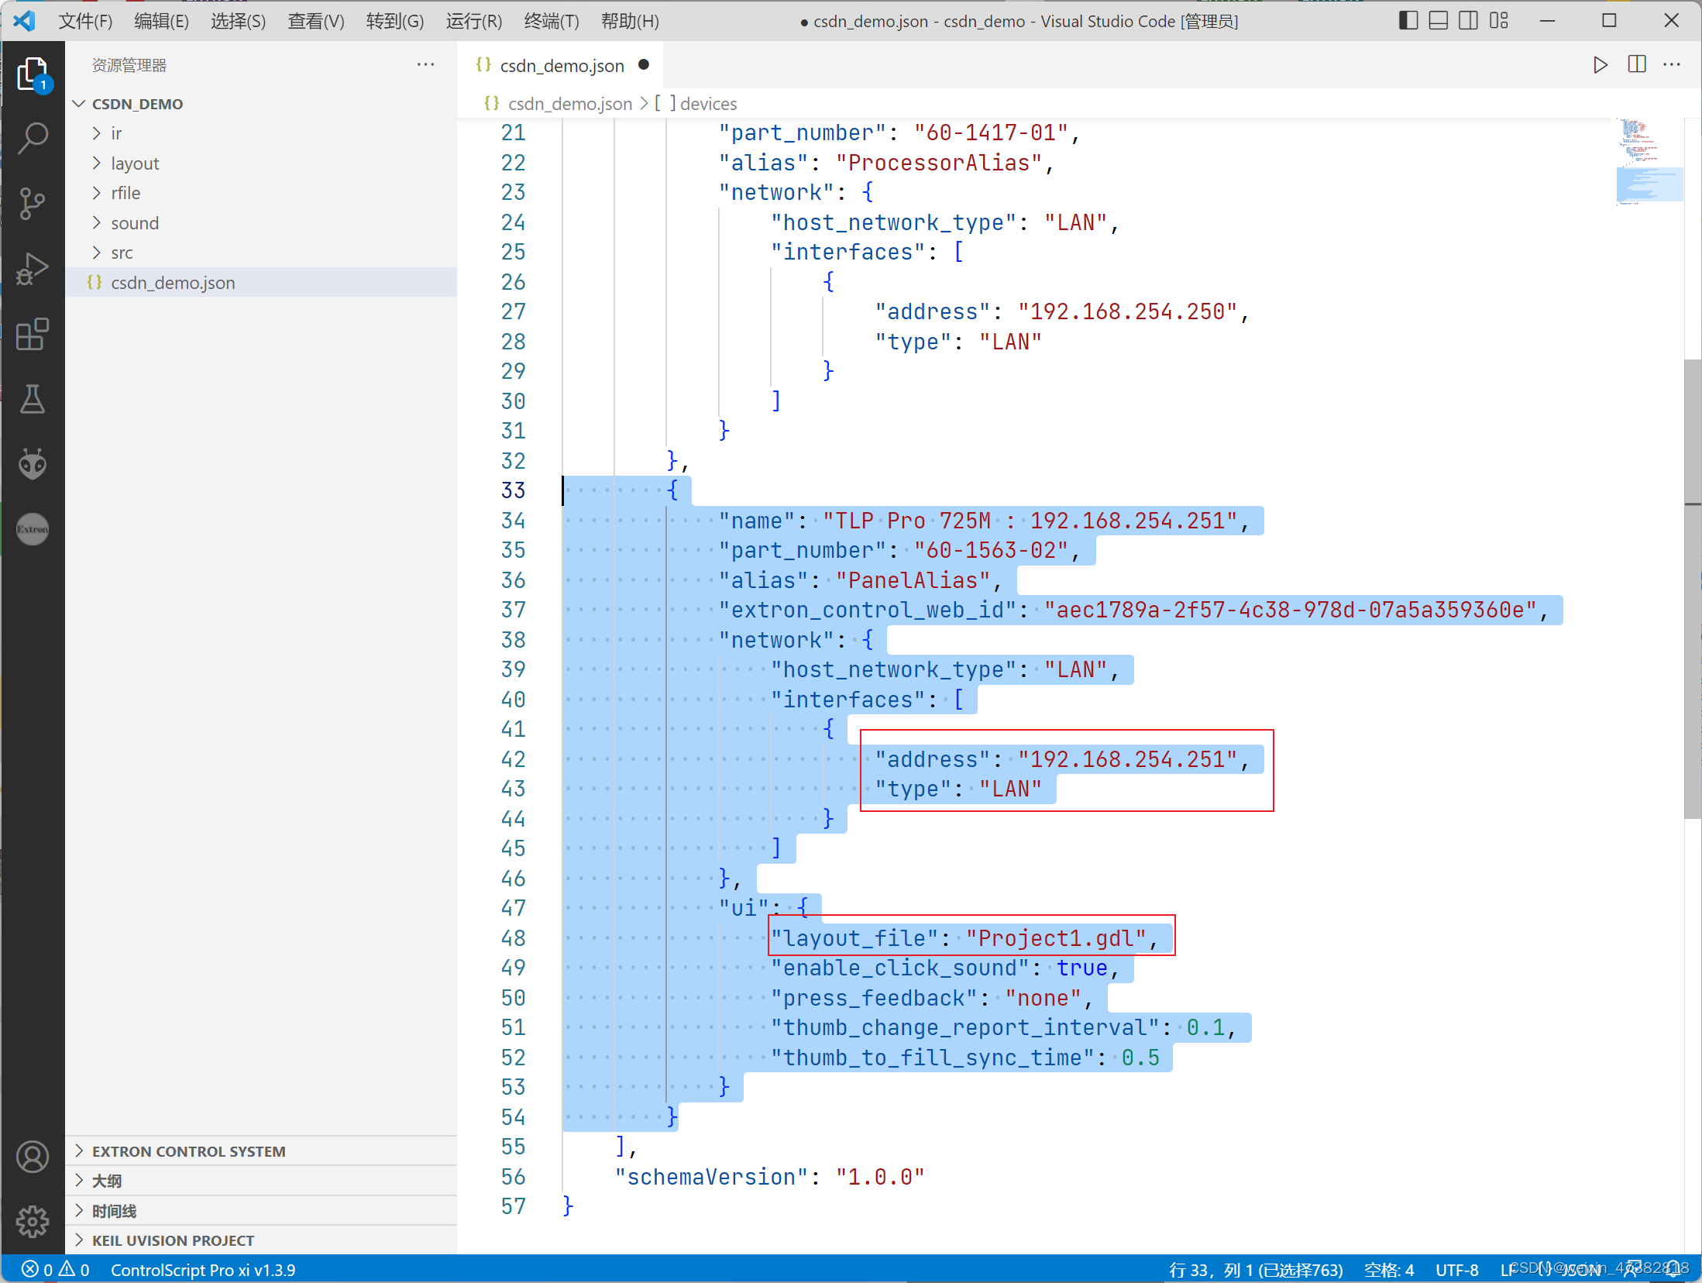
Task: Click the errors and warnings status indicator
Action: pyautogui.click(x=56, y=1270)
